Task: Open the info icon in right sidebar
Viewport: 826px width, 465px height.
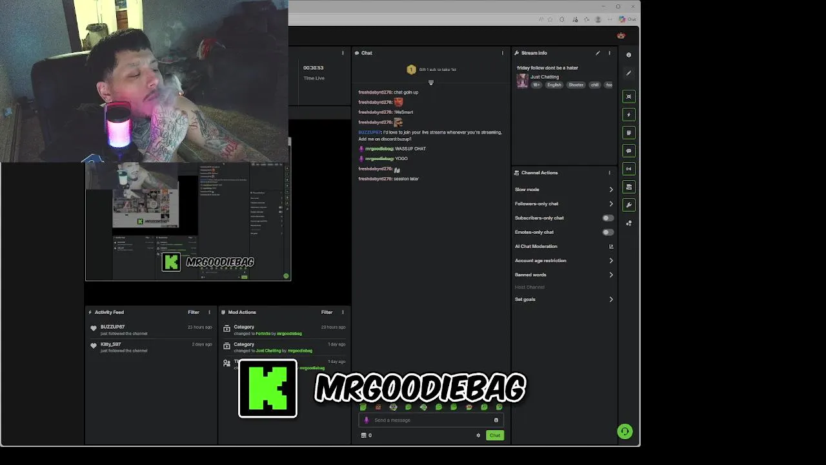Action: (629, 55)
